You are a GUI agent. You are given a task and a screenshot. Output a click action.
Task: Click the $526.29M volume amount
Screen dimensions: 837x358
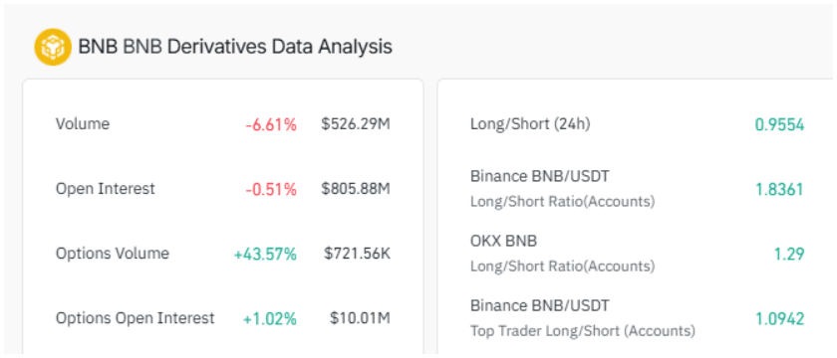point(356,124)
